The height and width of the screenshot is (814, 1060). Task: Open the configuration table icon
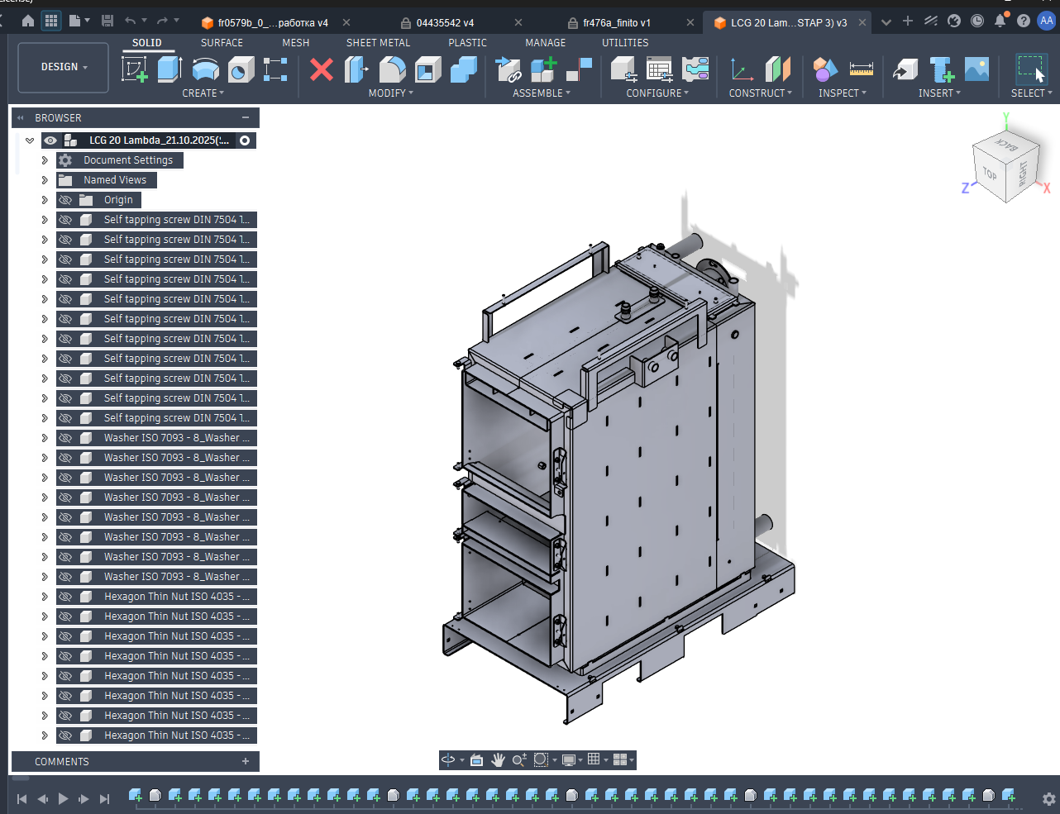click(659, 69)
